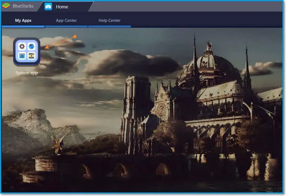286x196 pixels.
Task: Open the Help Center tab
Action: point(109,20)
